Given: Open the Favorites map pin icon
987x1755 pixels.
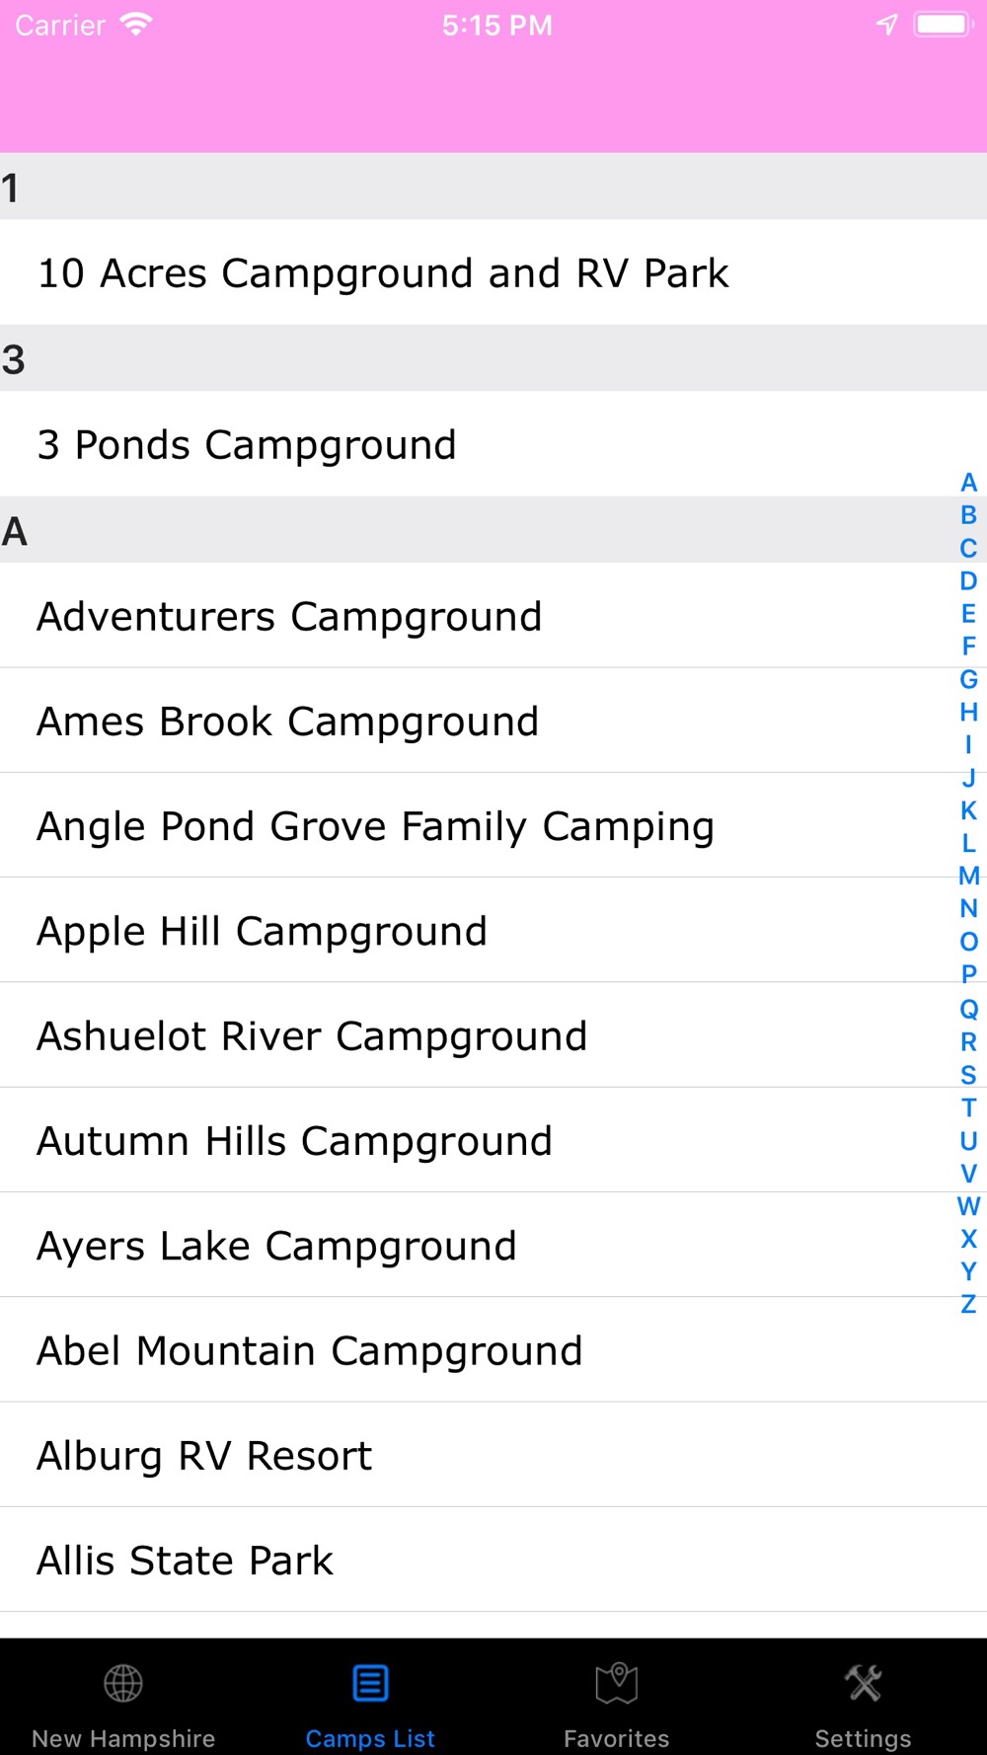Looking at the screenshot, I should click(x=617, y=1683).
